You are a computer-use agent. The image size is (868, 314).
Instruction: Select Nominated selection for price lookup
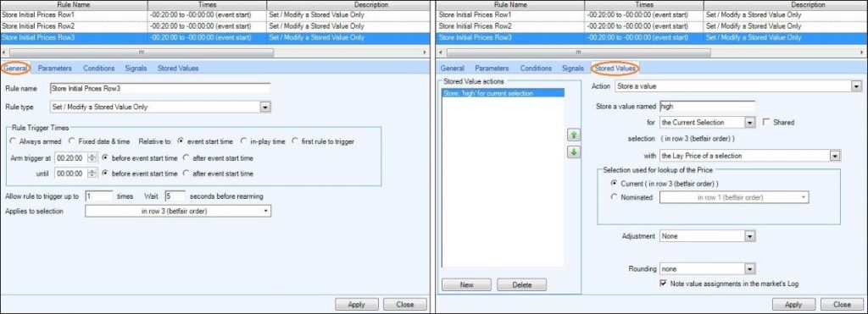[613, 197]
